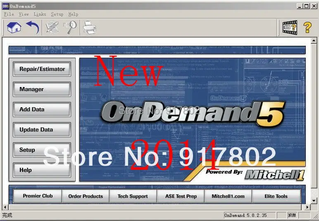Open the View menu

24,14
